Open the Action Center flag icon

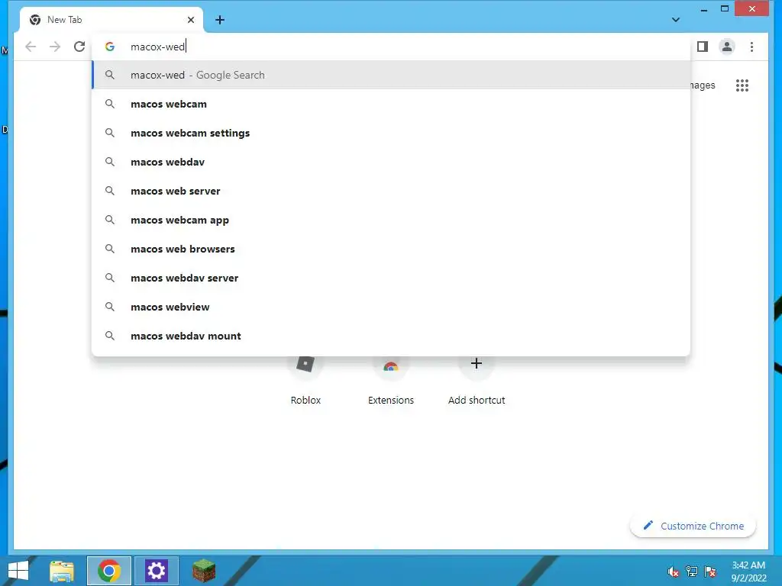[710, 572]
